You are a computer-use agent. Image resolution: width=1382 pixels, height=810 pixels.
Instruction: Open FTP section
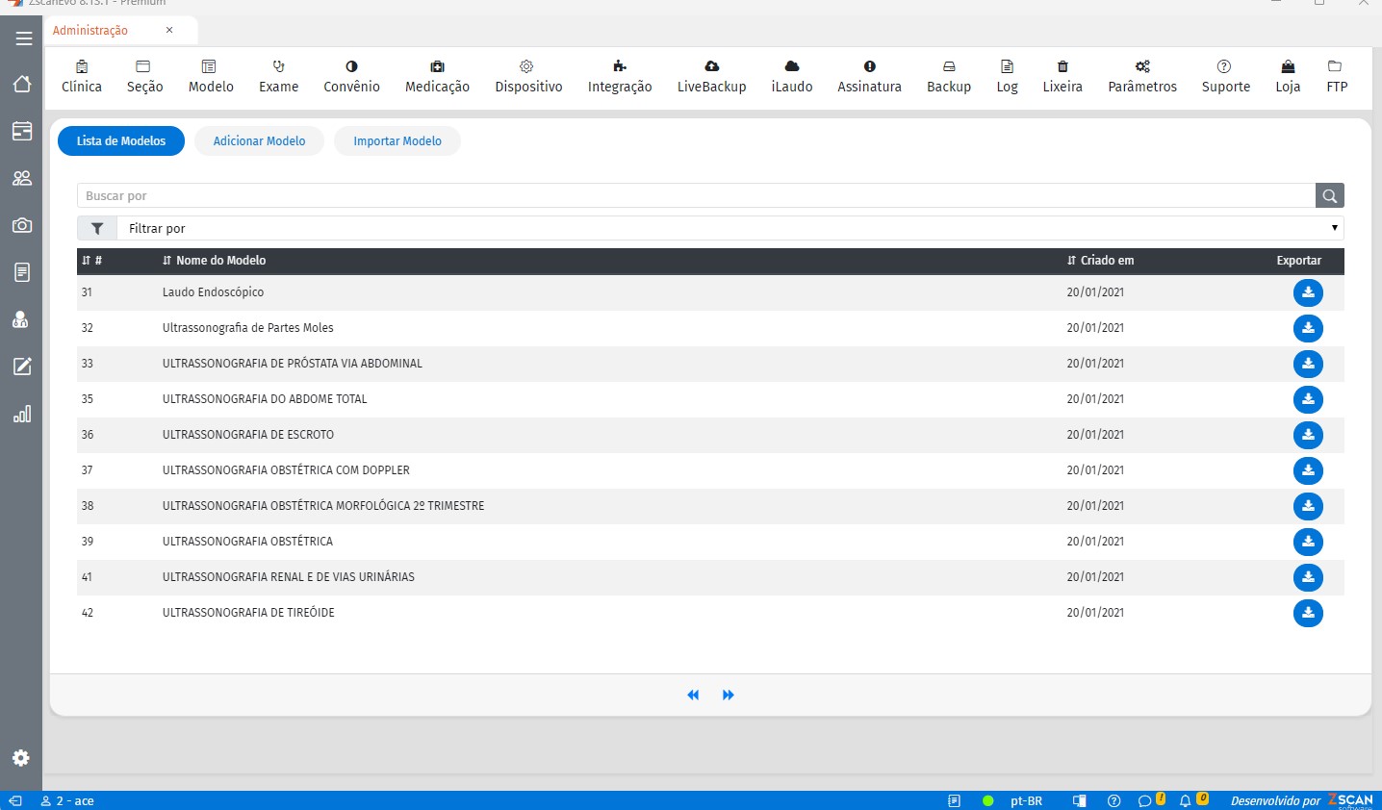(1336, 77)
